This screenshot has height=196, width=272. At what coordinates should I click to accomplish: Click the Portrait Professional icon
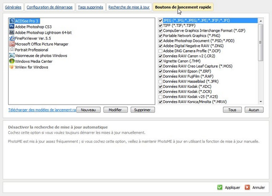click(12, 50)
